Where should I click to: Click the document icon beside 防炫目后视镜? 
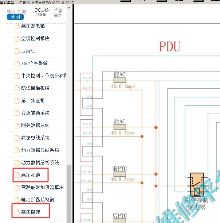click(17, 88)
